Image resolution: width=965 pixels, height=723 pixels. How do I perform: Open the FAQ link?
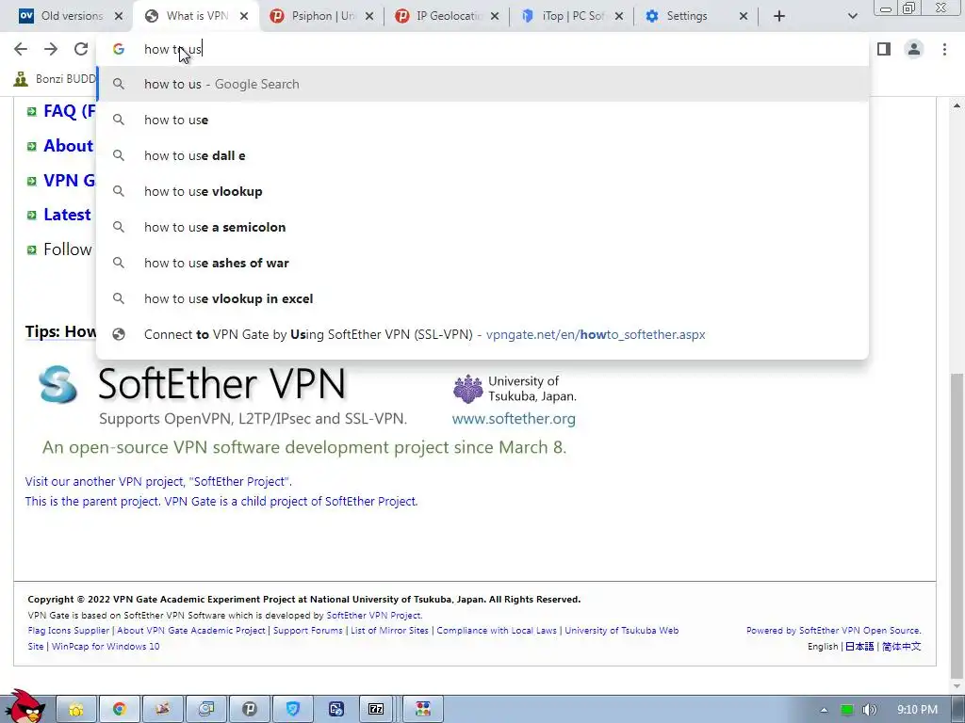point(69,111)
